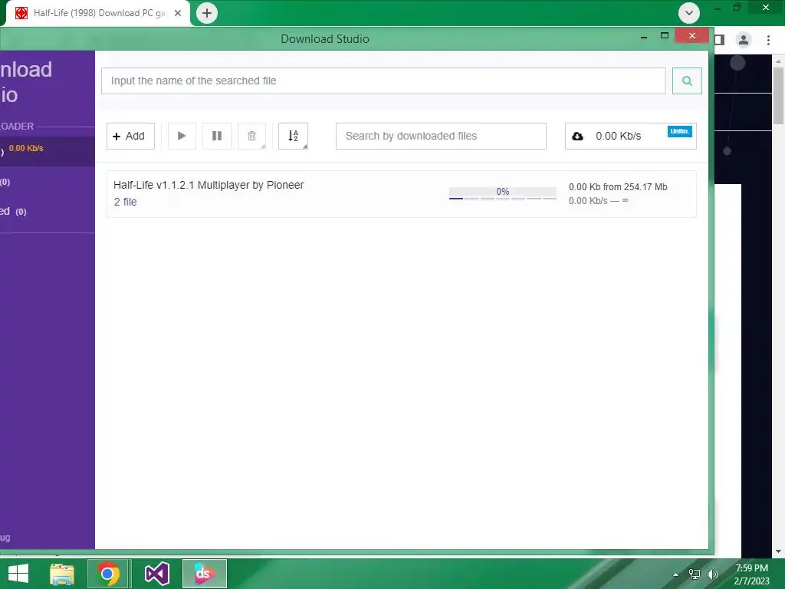Viewport: 785px width, 589px height.
Task: Click the volume speaker tray icon
Action: (x=712, y=574)
